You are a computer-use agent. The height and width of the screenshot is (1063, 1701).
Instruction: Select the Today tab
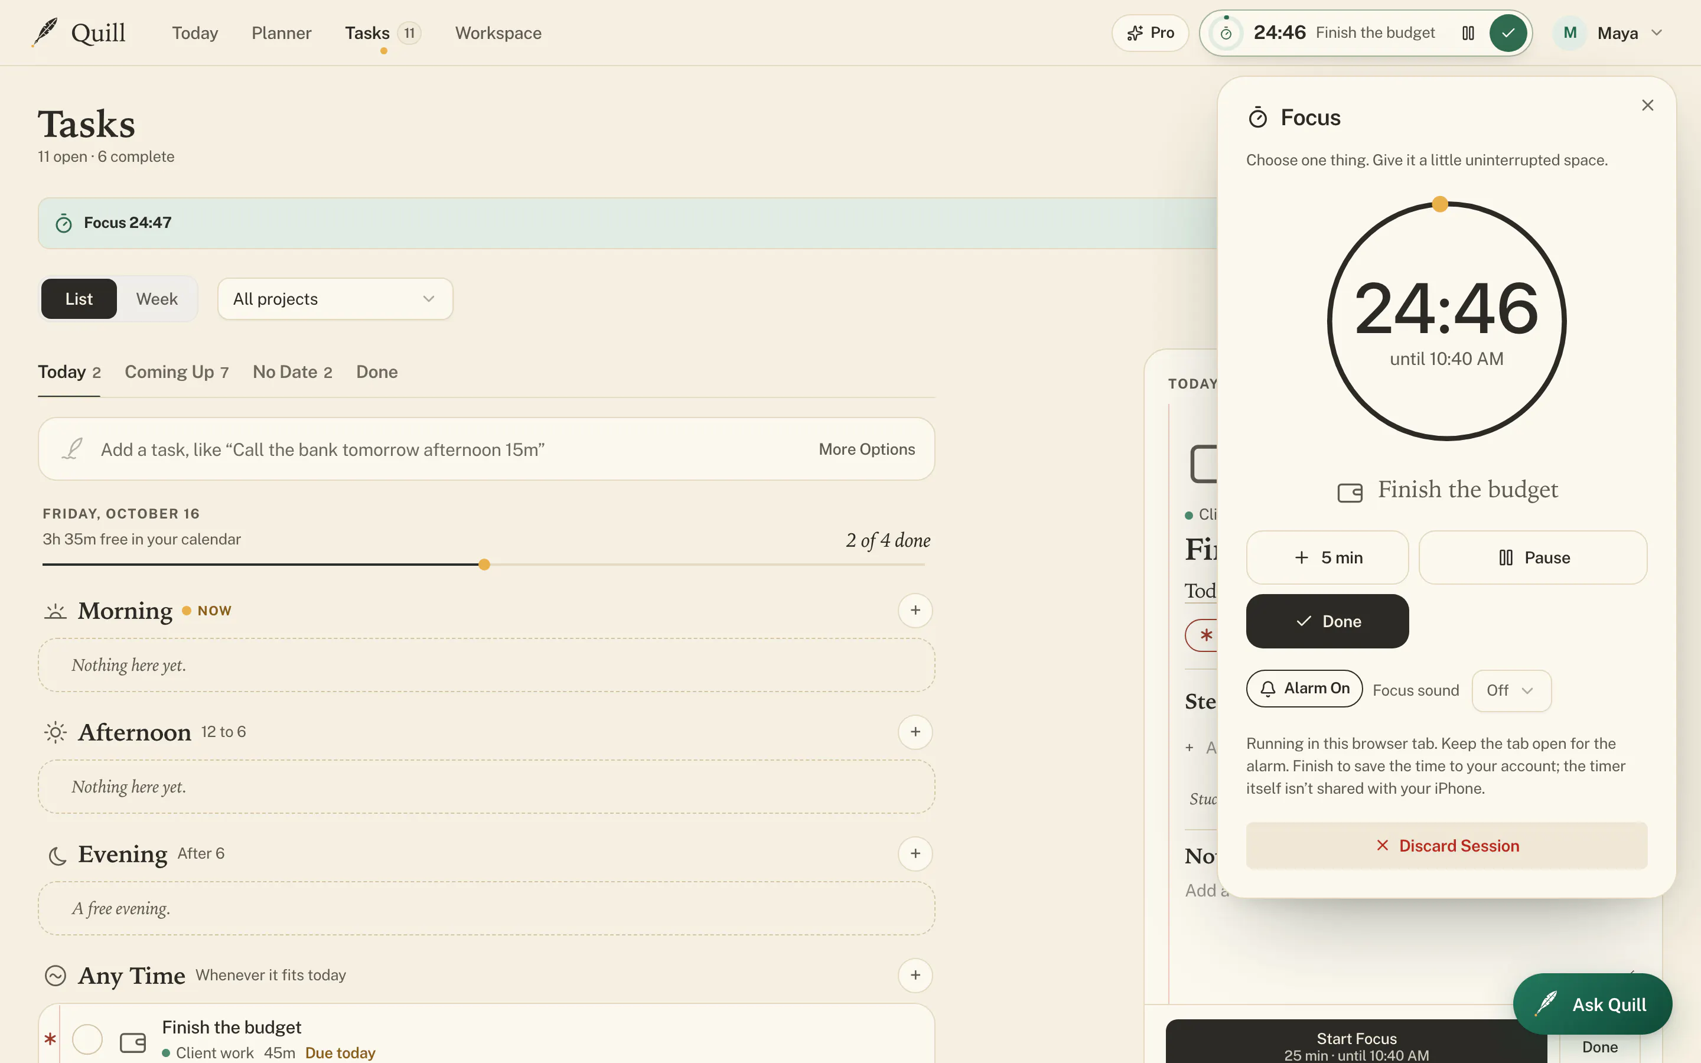69,372
